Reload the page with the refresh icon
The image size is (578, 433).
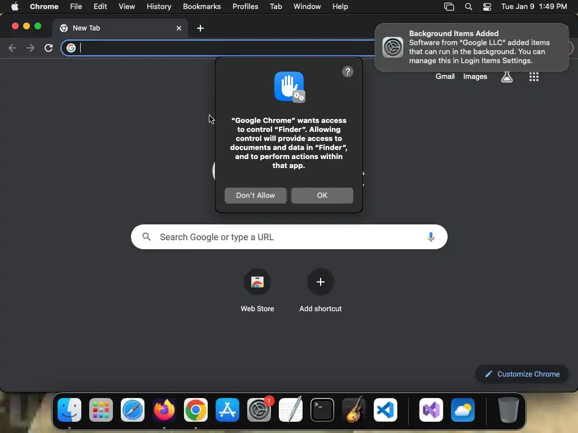click(x=49, y=48)
